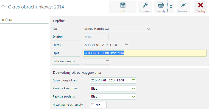Open the Formularz toolbar button

coord(183,7)
